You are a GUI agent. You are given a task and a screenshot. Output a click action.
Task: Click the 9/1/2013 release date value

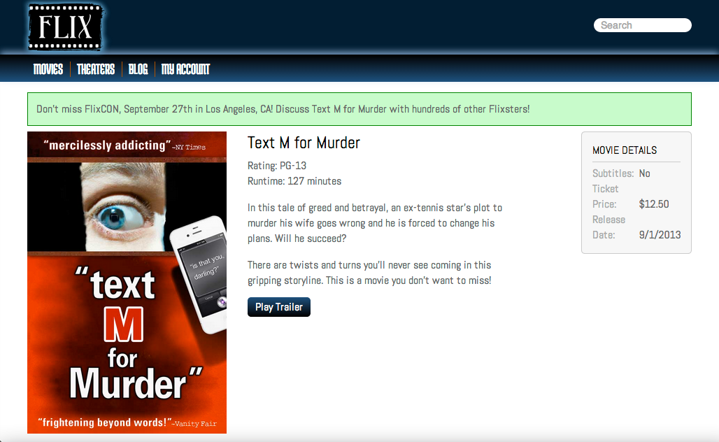660,235
